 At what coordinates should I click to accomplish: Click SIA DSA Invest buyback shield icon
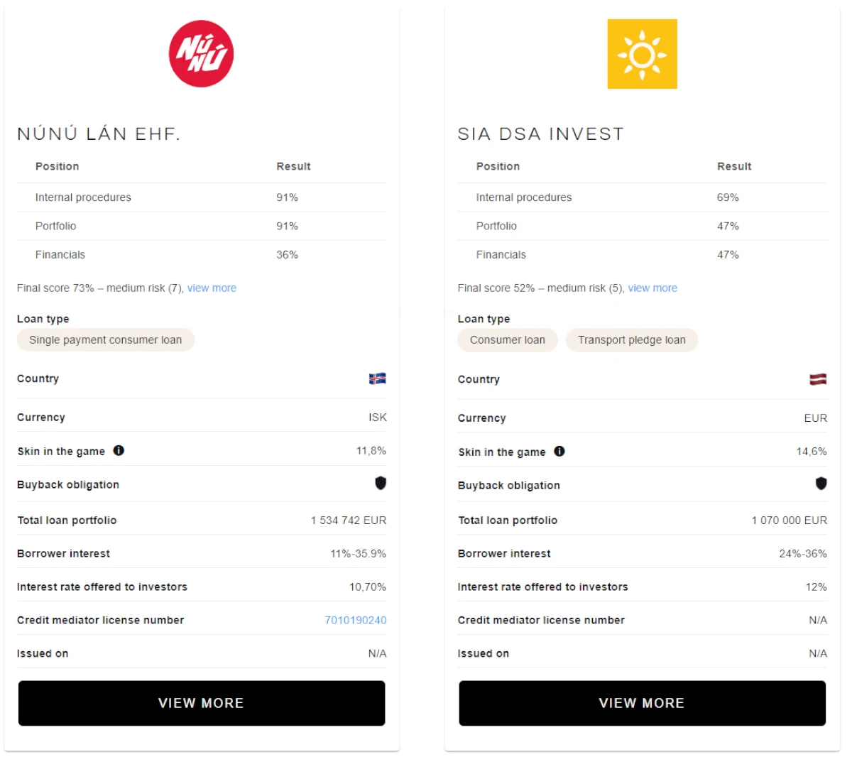click(821, 484)
